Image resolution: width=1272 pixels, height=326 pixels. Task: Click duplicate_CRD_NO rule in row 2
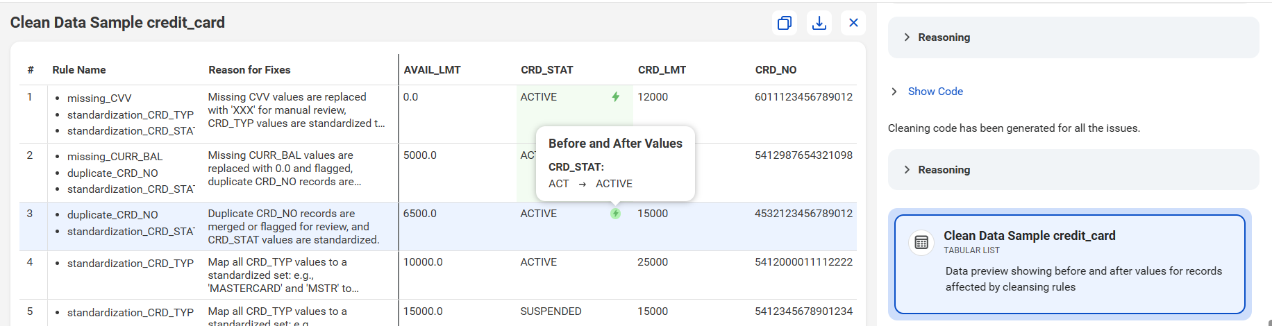click(x=112, y=173)
